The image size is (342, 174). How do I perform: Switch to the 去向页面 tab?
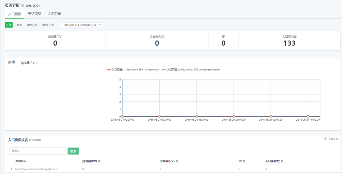click(54, 14)
